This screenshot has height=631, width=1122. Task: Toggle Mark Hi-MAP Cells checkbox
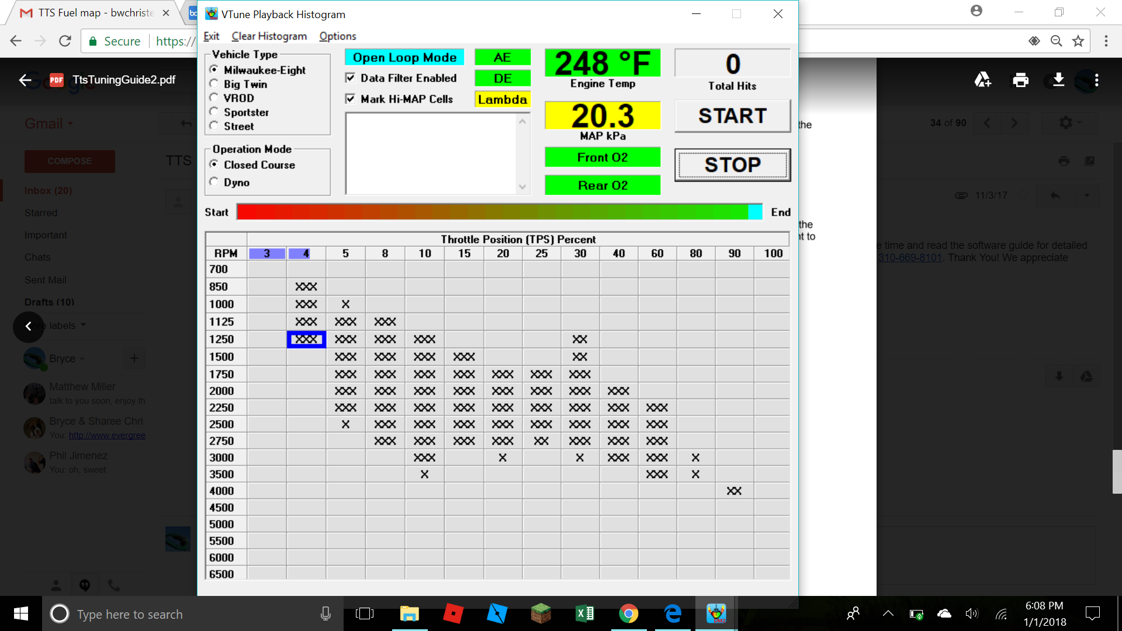click(350, 99)
